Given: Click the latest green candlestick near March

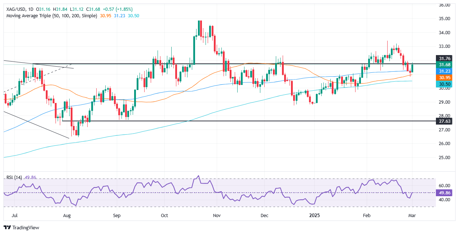Looking at the screenshot, I should click(x=413, y=68).
